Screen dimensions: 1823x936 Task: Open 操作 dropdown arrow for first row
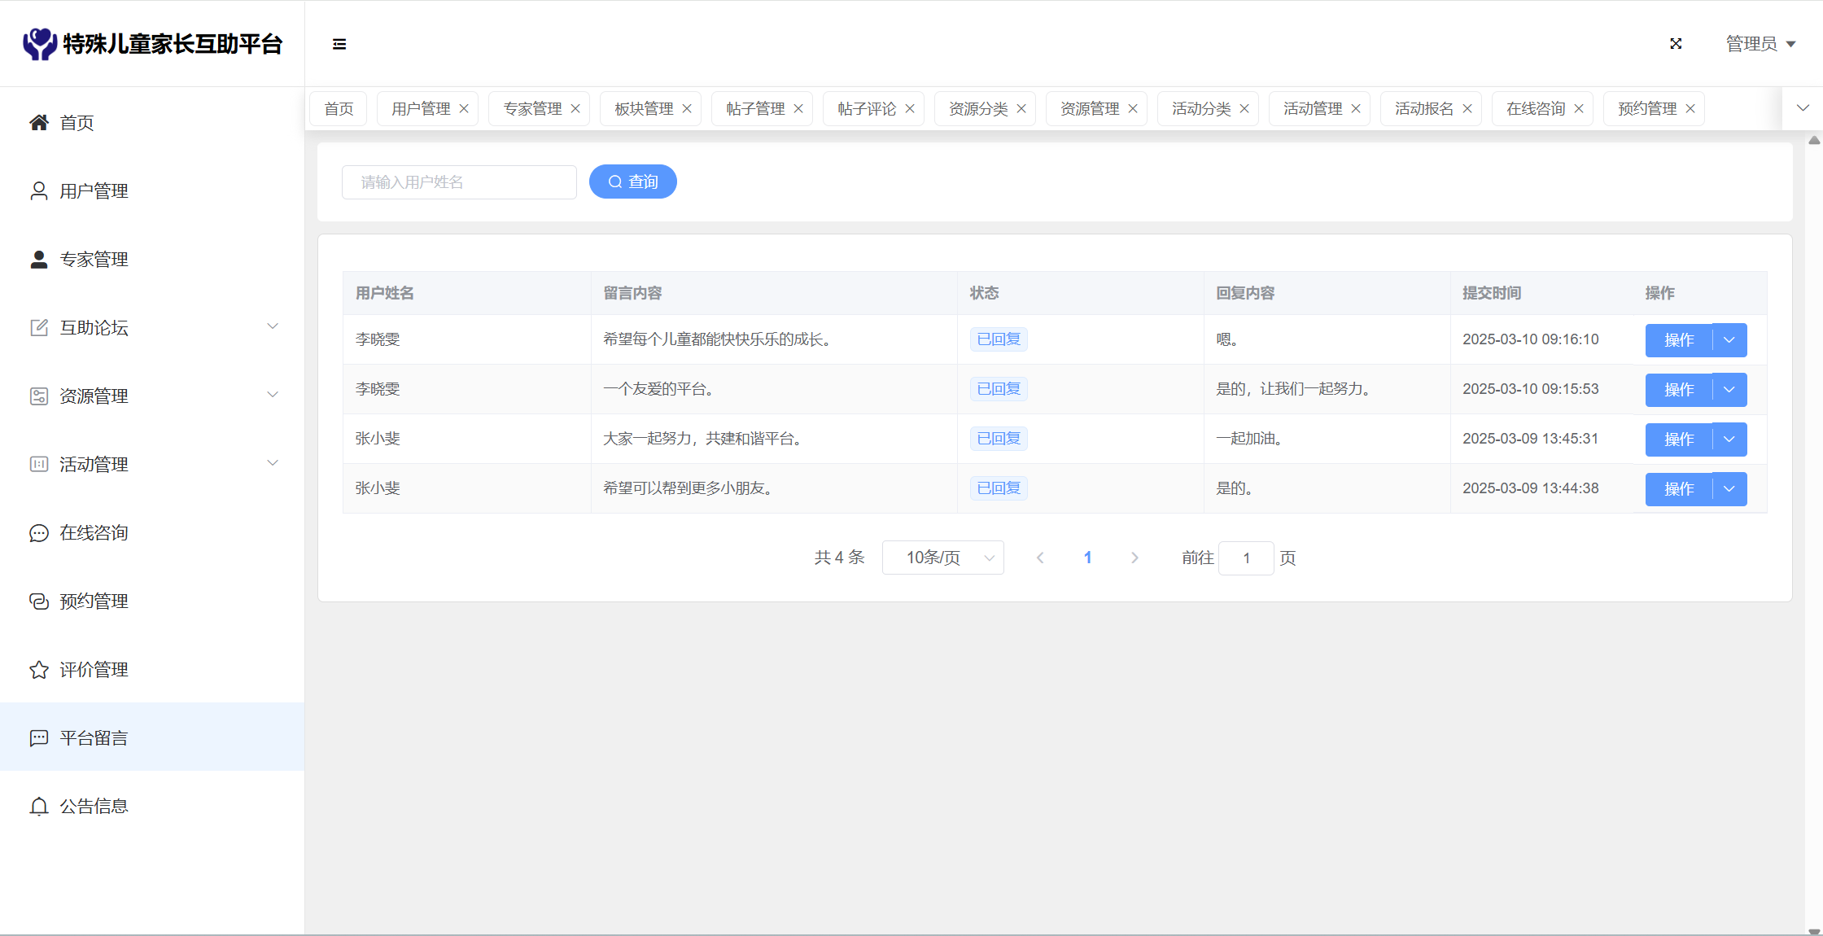1729,340
